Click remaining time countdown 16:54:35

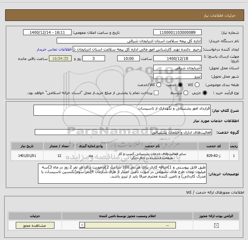pos(60,58)
